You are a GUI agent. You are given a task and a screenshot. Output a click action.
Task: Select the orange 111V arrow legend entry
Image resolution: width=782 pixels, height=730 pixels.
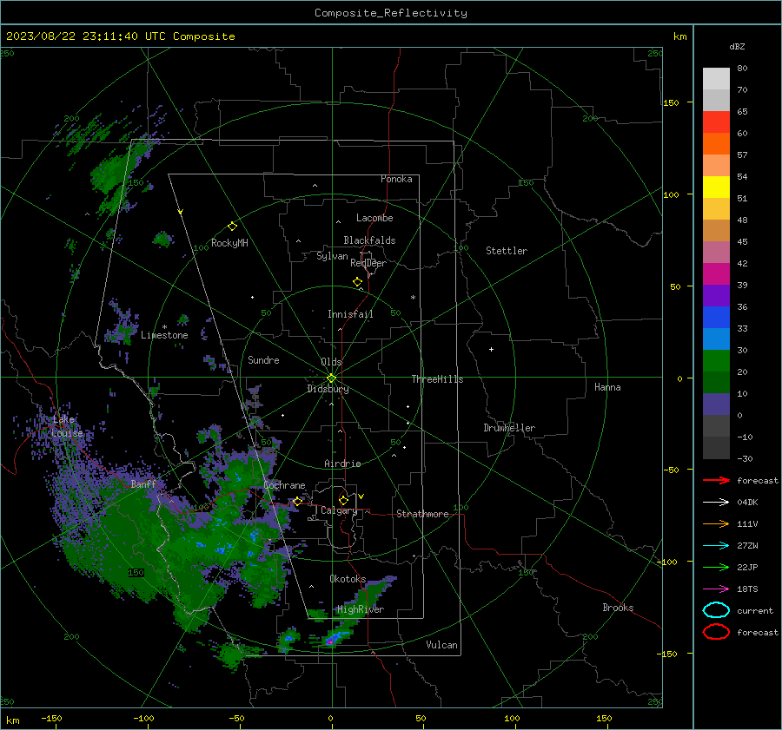[x=716, y=523]
